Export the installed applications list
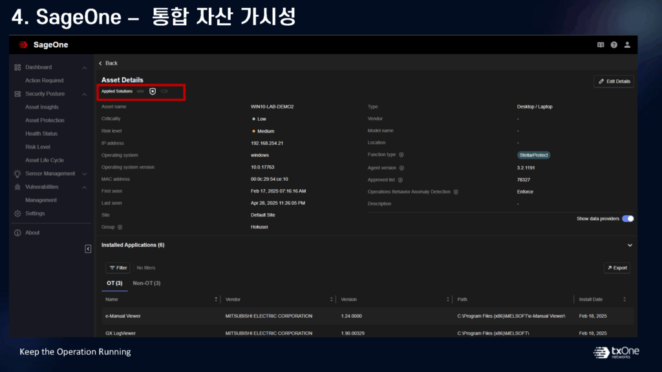The height and width of the screenshot is (372, 662). point(616,267)
